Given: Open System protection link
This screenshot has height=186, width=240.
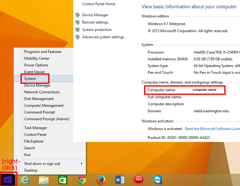Looking at the screenshot, I should [97, 30].
